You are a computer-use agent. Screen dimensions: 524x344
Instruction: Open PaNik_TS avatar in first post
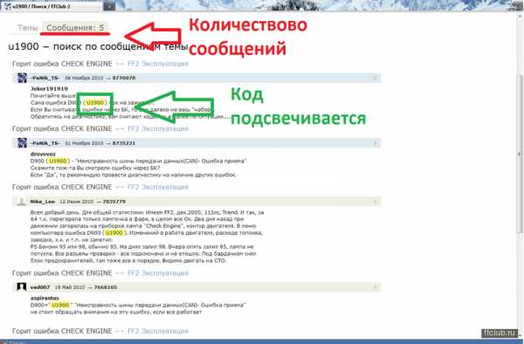click(x=22, y=79)
